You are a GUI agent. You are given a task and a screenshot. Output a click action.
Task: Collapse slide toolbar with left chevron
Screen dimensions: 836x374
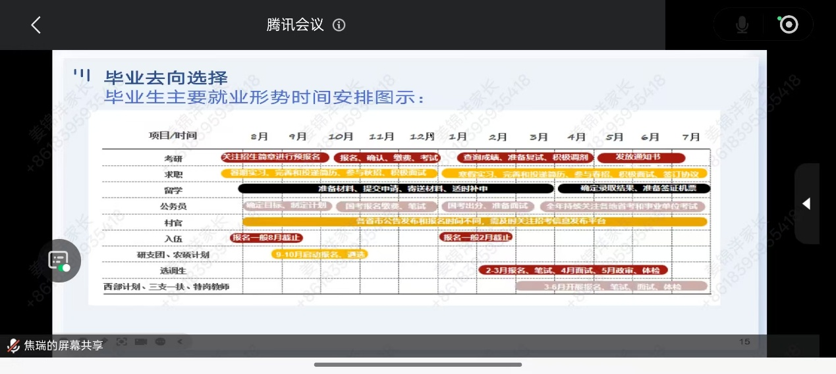[x=180, y=342]
